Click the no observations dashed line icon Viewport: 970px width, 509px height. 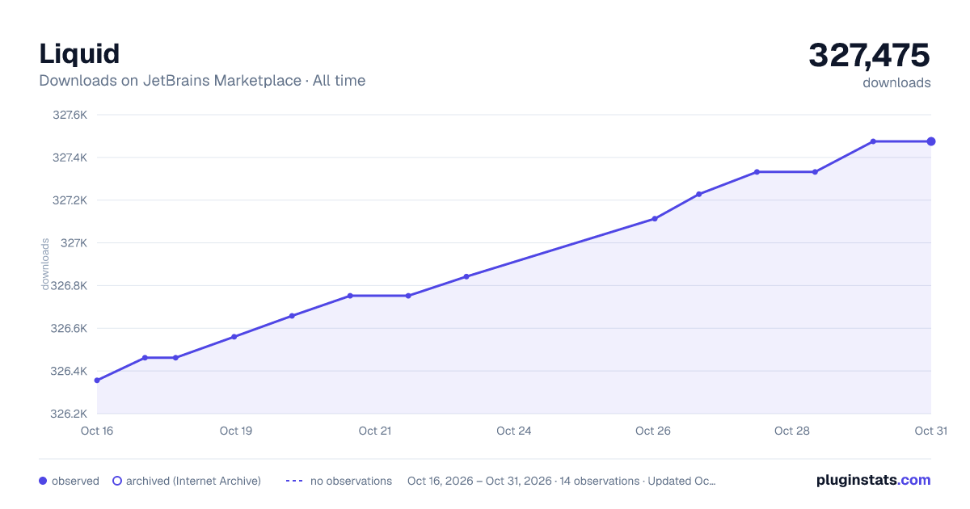pos(294,481)
